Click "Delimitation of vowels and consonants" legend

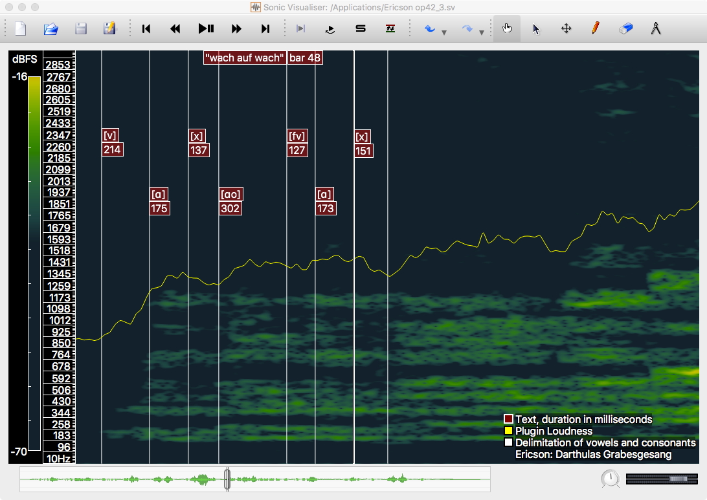[605, 443]
